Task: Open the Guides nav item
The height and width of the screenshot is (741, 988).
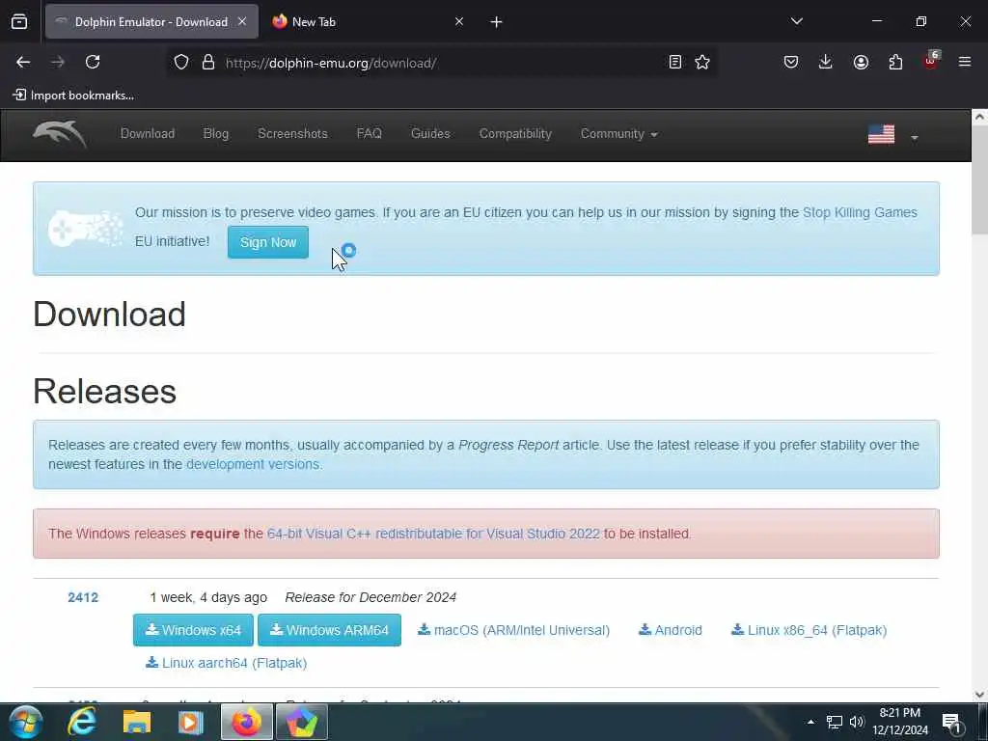Action: pyautogui.click(x=430, y=133)
